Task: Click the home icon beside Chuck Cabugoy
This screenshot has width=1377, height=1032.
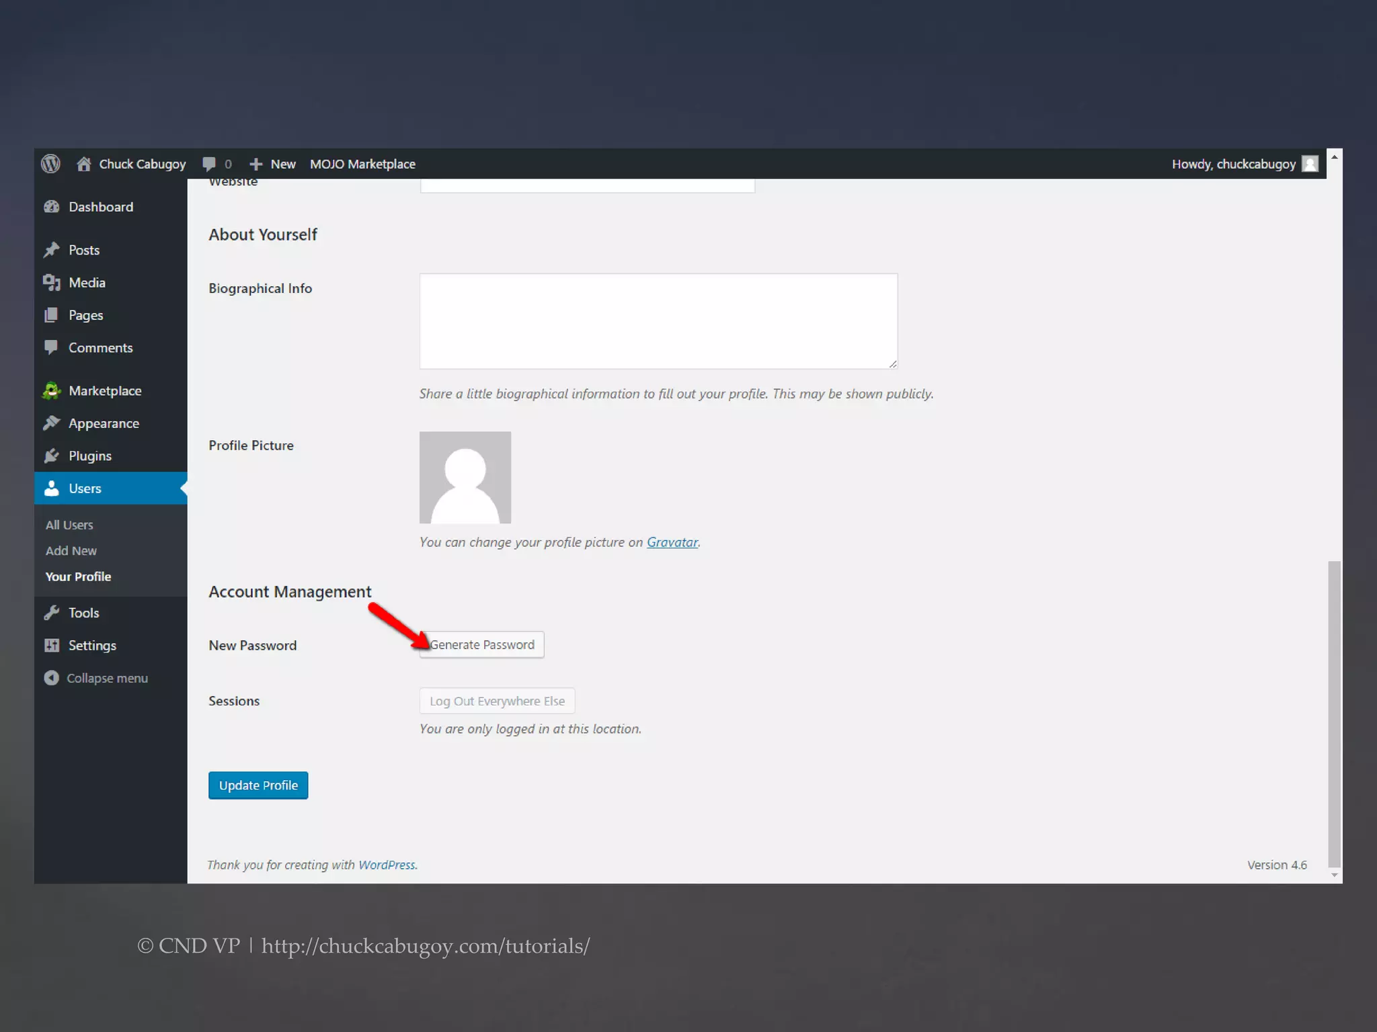Action: pos(84,164)
